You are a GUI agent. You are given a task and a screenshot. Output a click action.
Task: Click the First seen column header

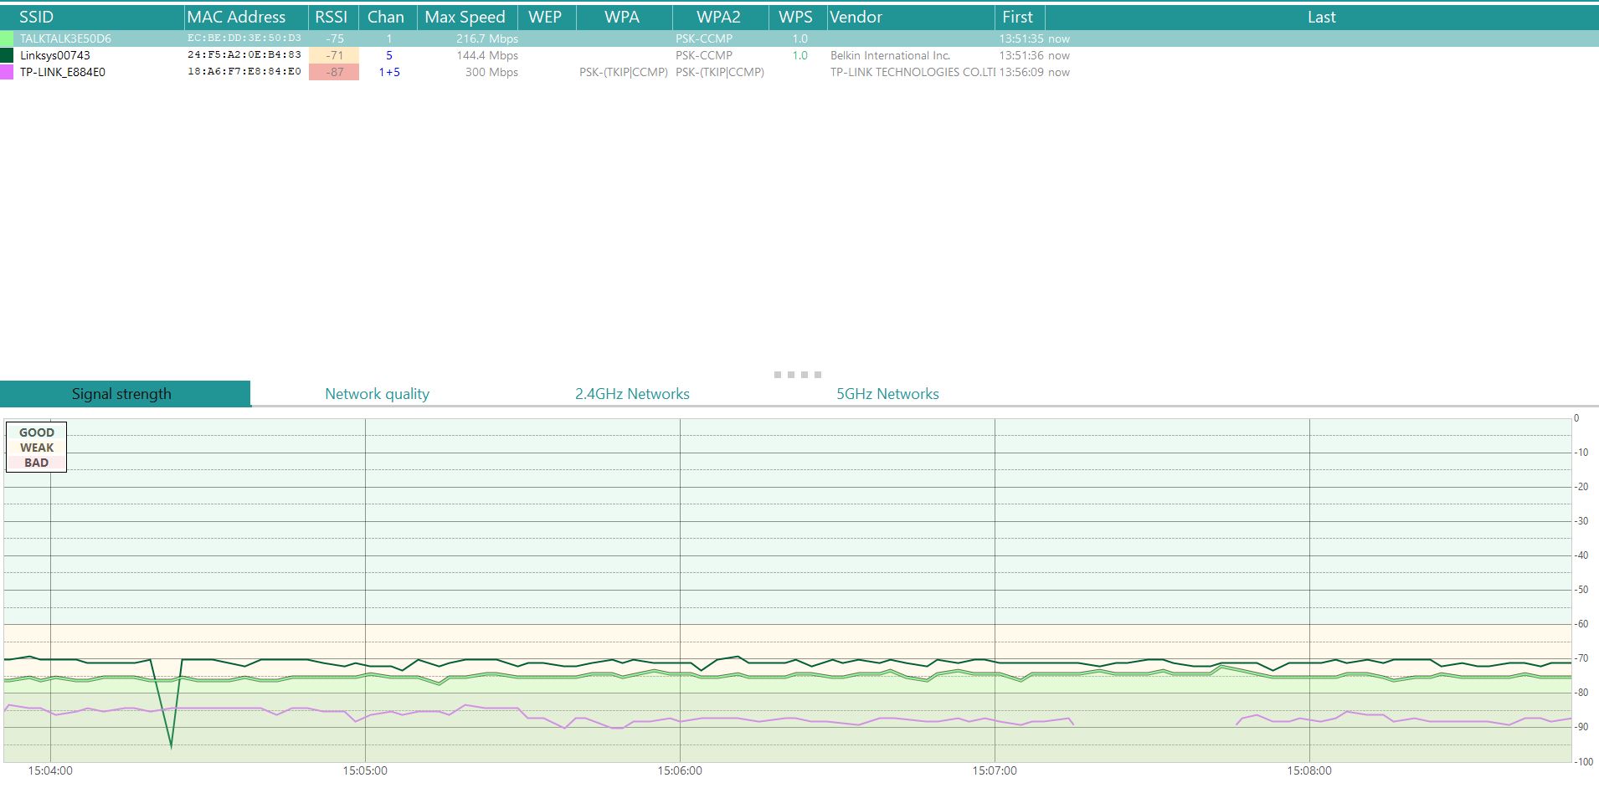pyautogui.click(x=1018, y=17)
